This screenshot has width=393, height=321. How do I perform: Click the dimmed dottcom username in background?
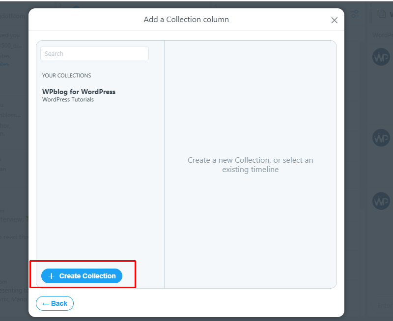pyautogui.click(x=13, y=16)
